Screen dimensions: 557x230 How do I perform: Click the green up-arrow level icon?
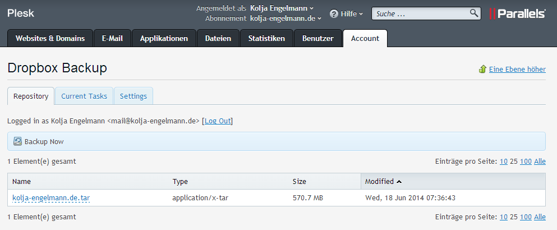pyautogui.click(x=482, y=69)
